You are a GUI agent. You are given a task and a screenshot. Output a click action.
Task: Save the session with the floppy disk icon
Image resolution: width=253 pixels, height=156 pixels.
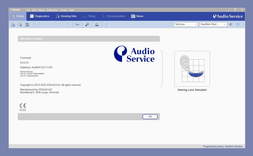[x=27, y=25]
